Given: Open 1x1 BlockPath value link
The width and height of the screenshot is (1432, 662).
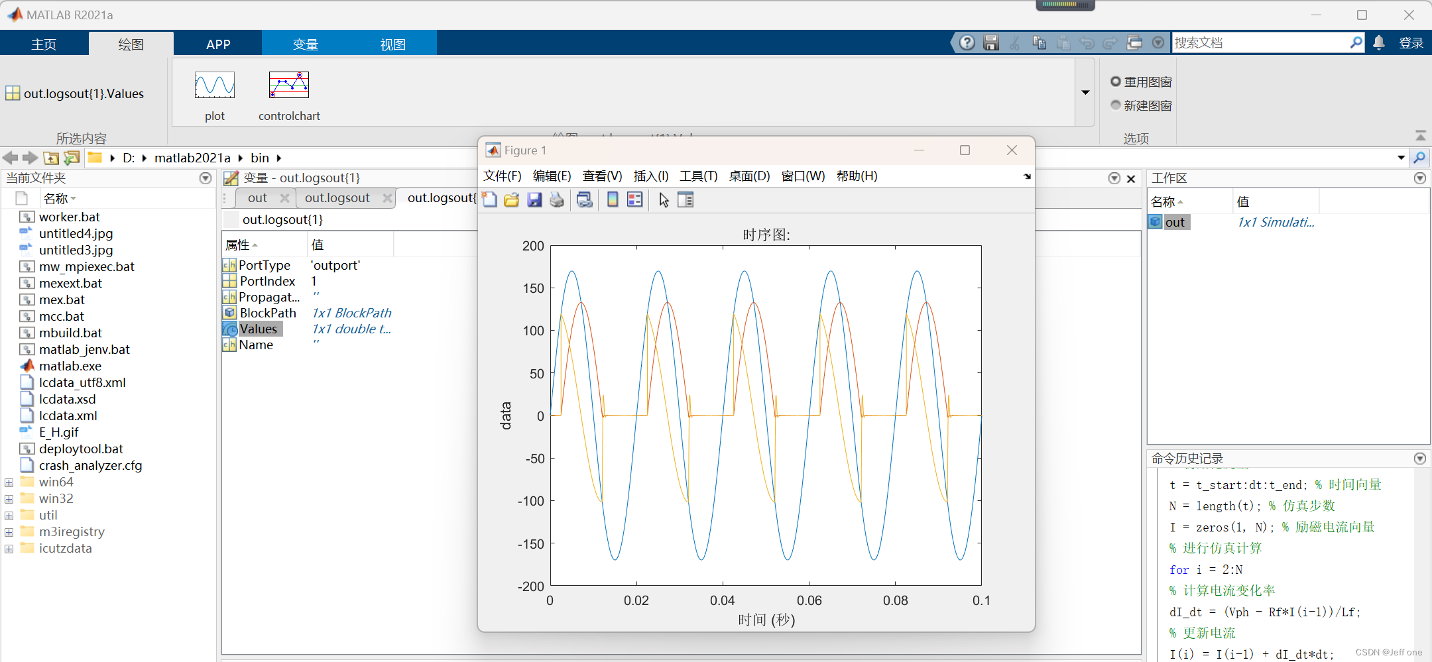Looking at the screenshot, I should coord(351,313).
